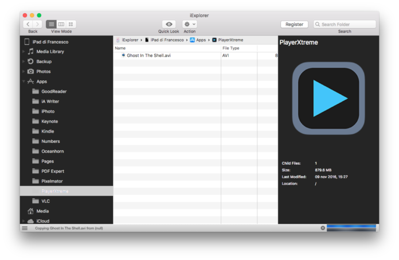Switch to icon grid view mode
This screenshot has height=260, width=399.
71,24
